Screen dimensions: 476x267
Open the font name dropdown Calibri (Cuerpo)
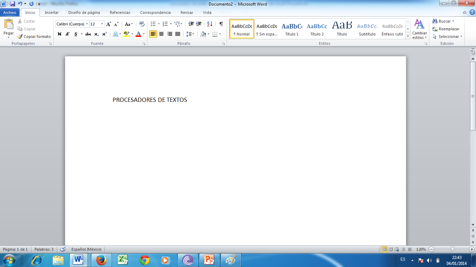pos(87,24)
